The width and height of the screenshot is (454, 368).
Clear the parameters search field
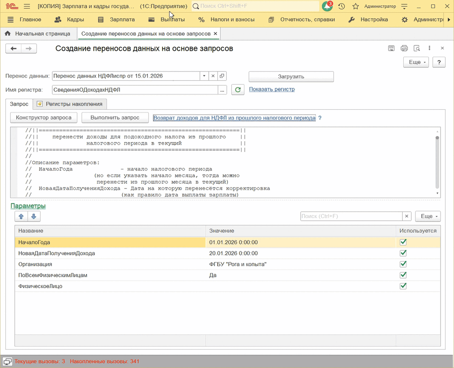point(407,216)
